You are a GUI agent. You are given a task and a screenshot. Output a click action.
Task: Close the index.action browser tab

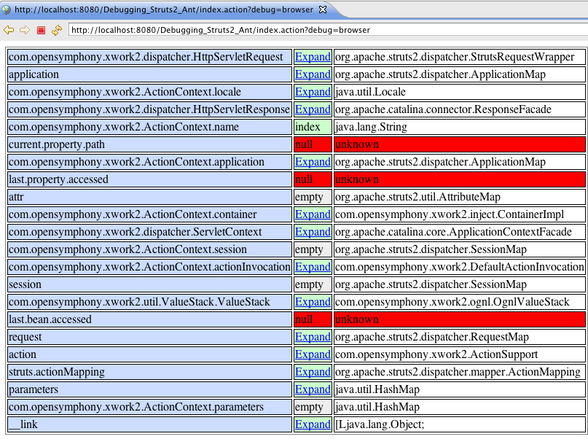tap(323, 9)
